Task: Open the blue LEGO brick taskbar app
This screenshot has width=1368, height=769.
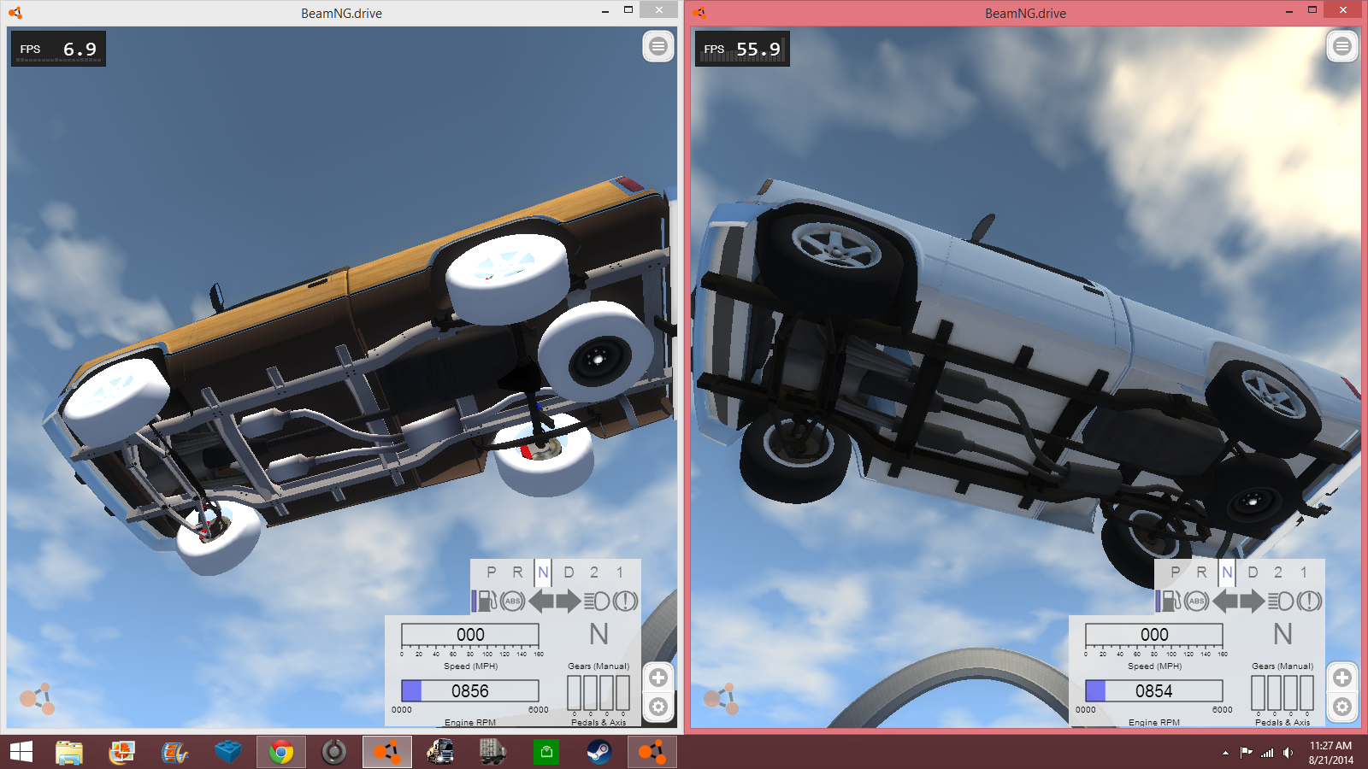Action: 228,752
